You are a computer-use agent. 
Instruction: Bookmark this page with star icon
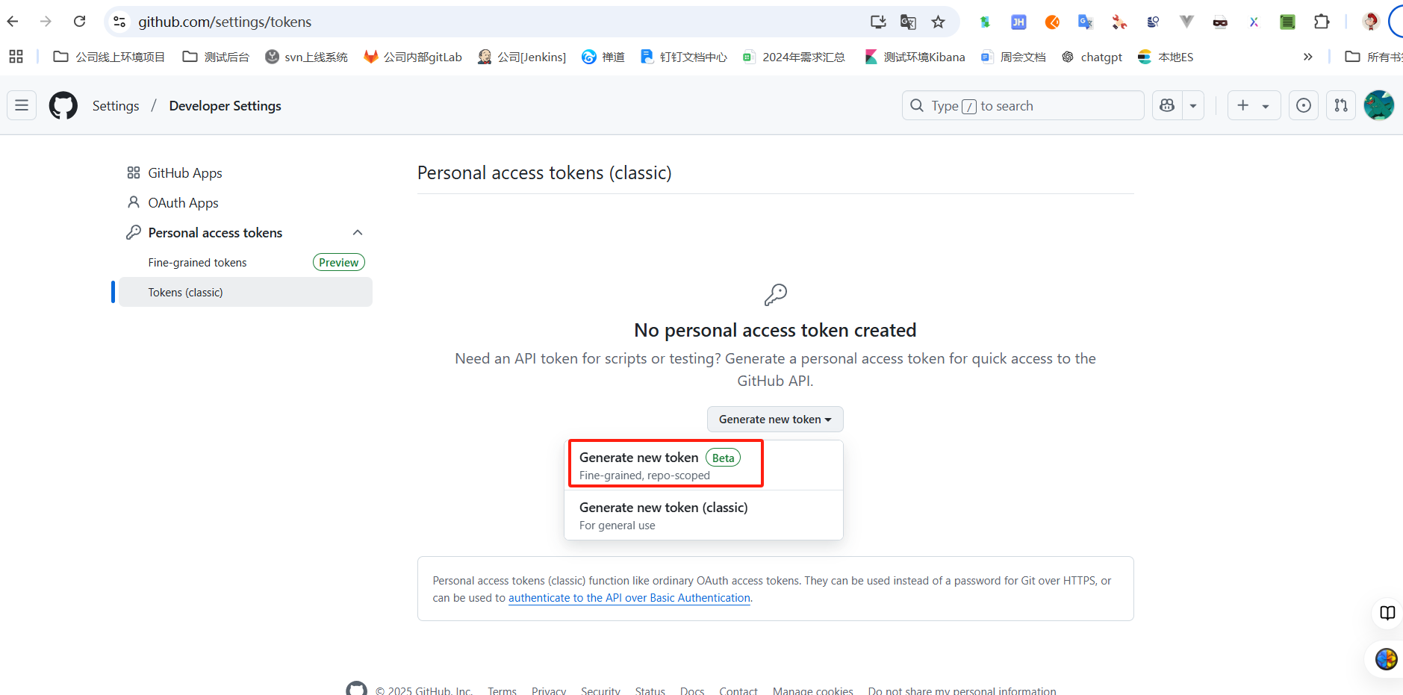(939, 22)
